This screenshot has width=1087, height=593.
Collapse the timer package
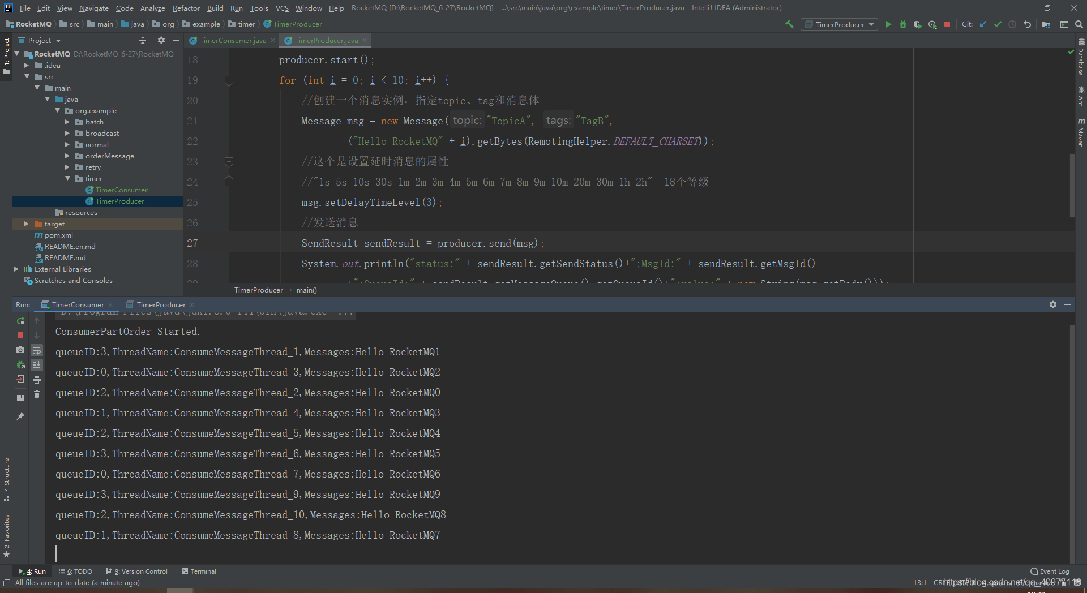pos(67,178)
